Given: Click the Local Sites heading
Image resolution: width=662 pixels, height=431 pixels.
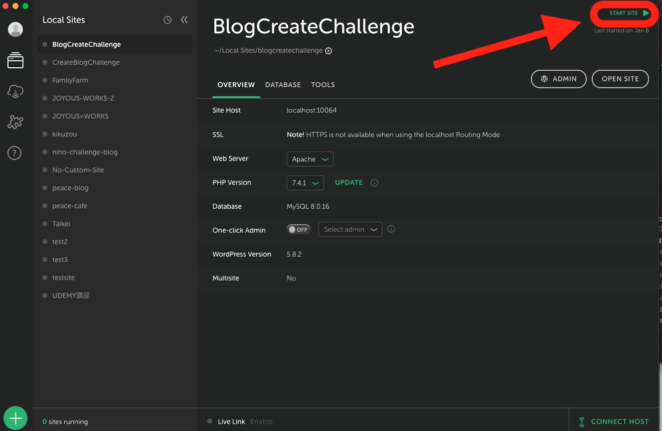Looking at the screenshot, I should click(64, 20).
